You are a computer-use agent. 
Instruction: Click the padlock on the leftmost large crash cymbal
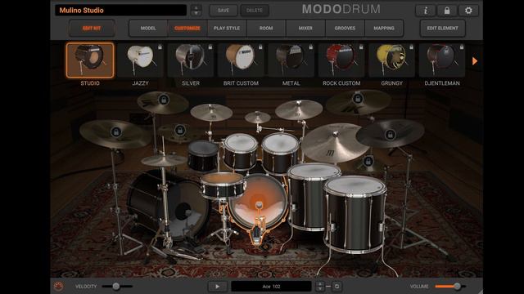tap(116, 132)
